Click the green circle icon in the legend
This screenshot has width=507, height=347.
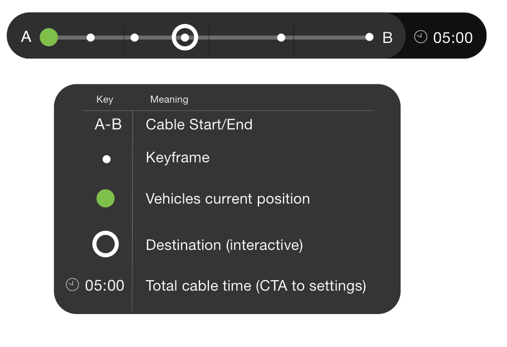point(105,199)
